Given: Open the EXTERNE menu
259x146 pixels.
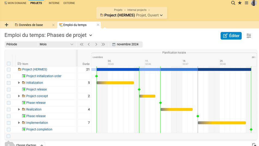Looking at the screenshot, I should click(69, 3).
